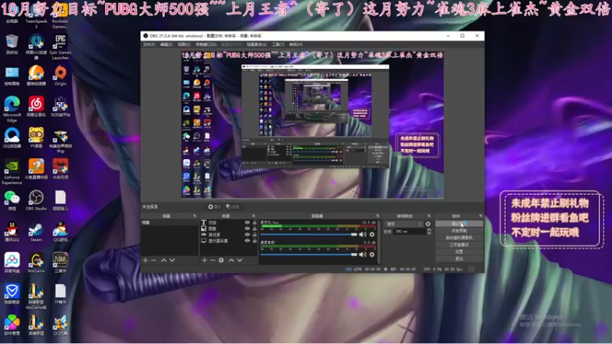The width and height of the screenshot is (612, 344).
Task: Select the display capture (显示器采集) source row
Action: click(229, 241)
